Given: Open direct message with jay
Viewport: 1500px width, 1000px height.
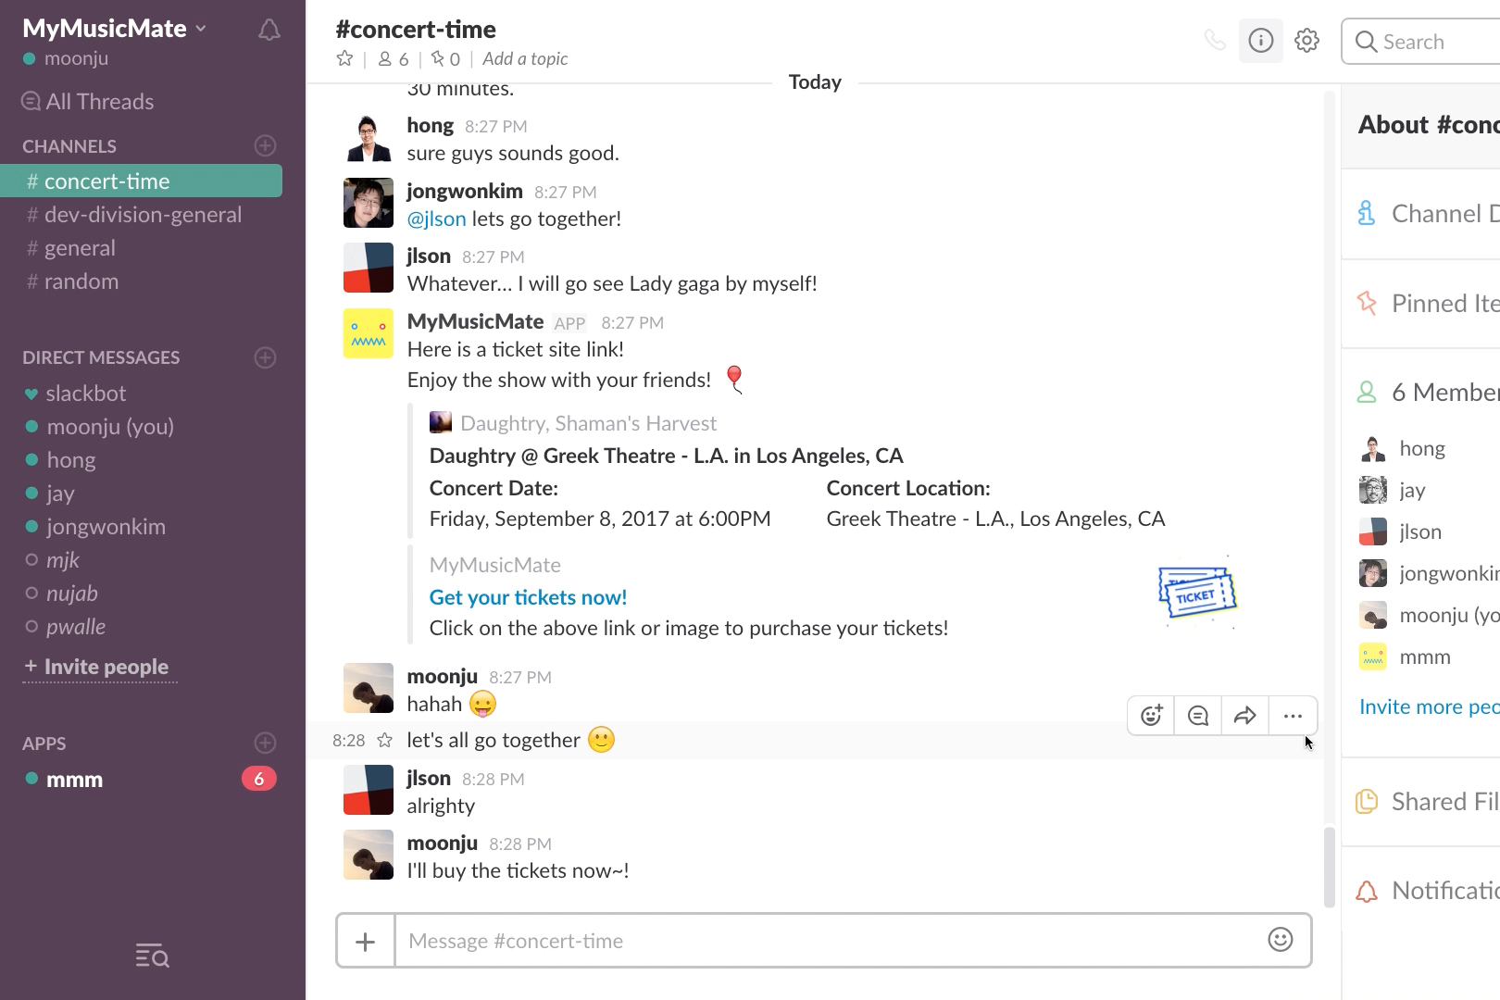Looking at the screenshot, I should [141, 494].
